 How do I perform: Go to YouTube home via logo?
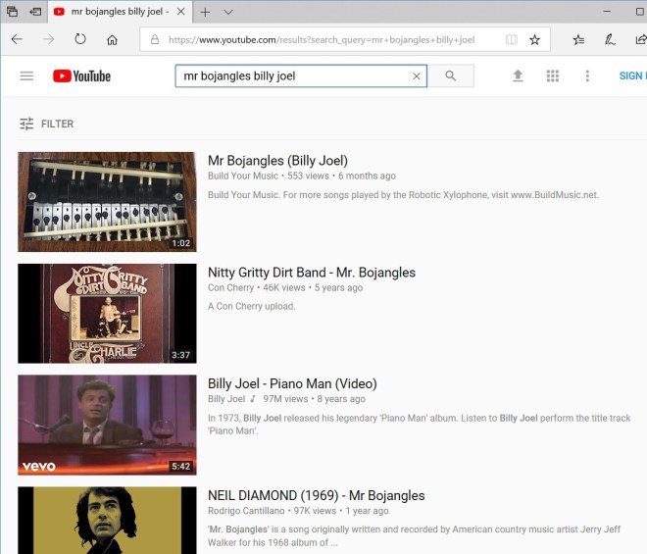(x=81, y=76)
